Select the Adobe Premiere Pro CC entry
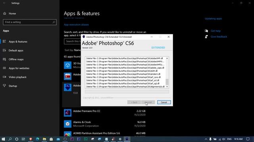Image resolution: width=254 pixels, height=142 pixels. click(105, 113)
